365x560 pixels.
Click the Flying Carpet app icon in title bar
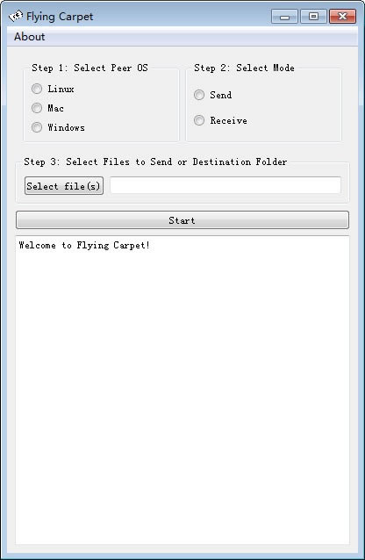16,16
